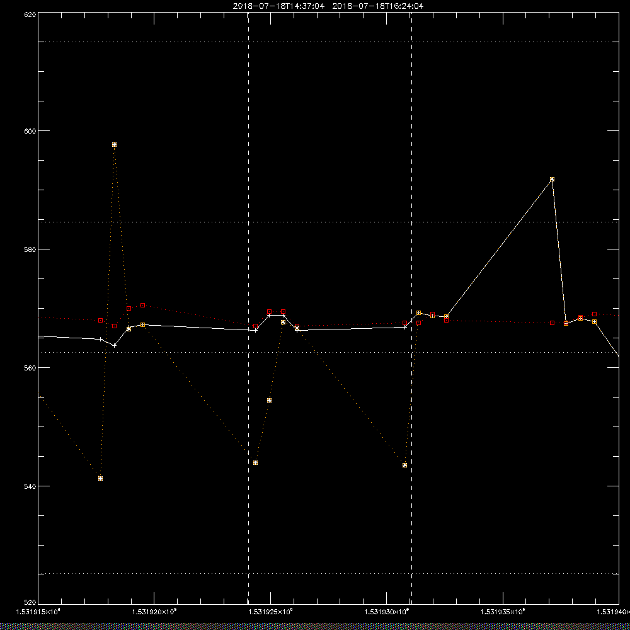Select the orange data point near 554
The height and width of the screenshot is (630, 630).
(x=269, y=400)
